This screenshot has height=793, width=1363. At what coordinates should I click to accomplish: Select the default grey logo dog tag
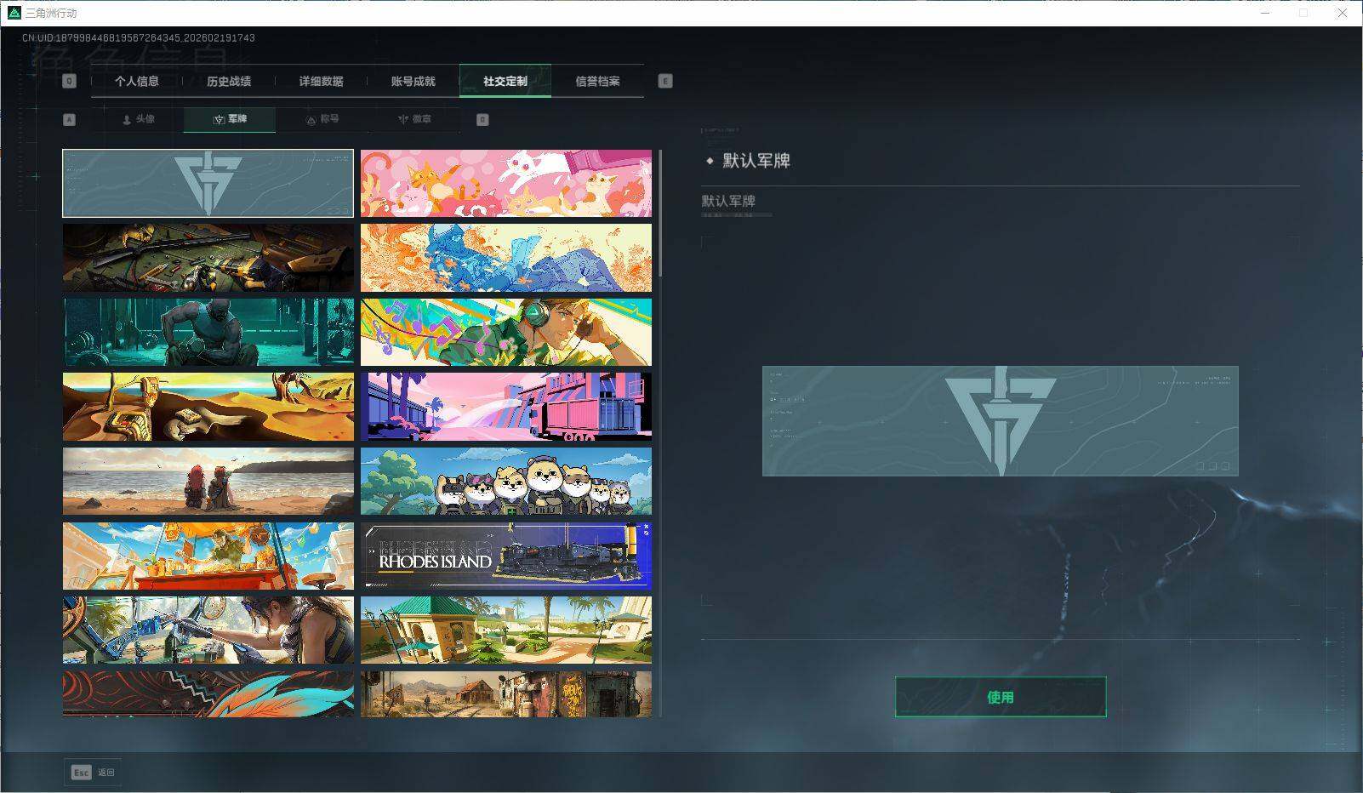click(x=208, y=183)
